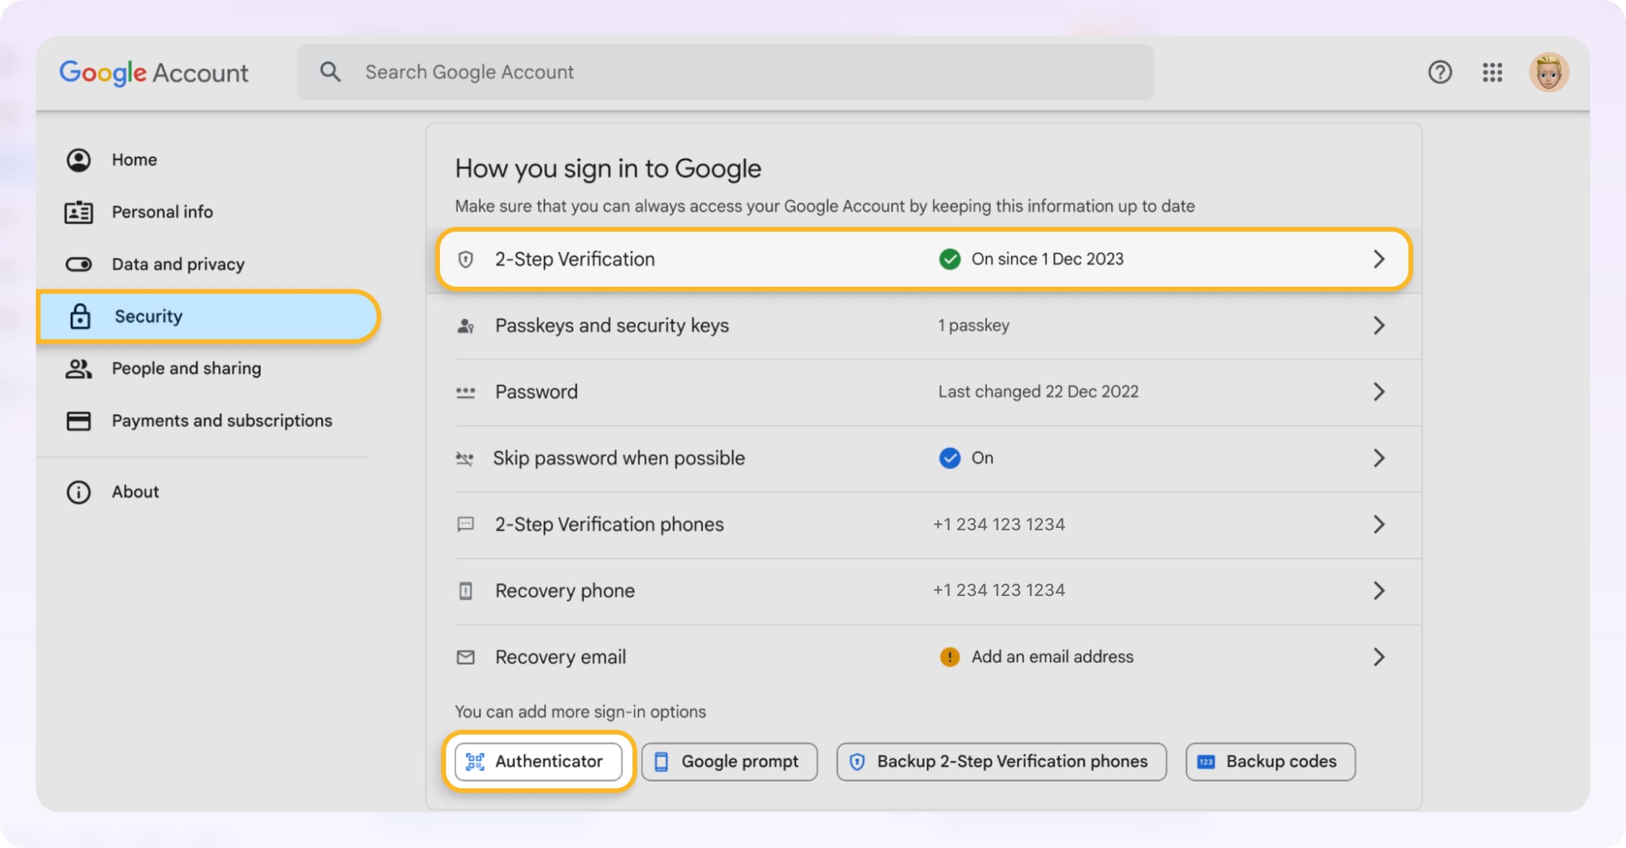Expand the 2-Step Verification phones chevron

point(1380,524)
